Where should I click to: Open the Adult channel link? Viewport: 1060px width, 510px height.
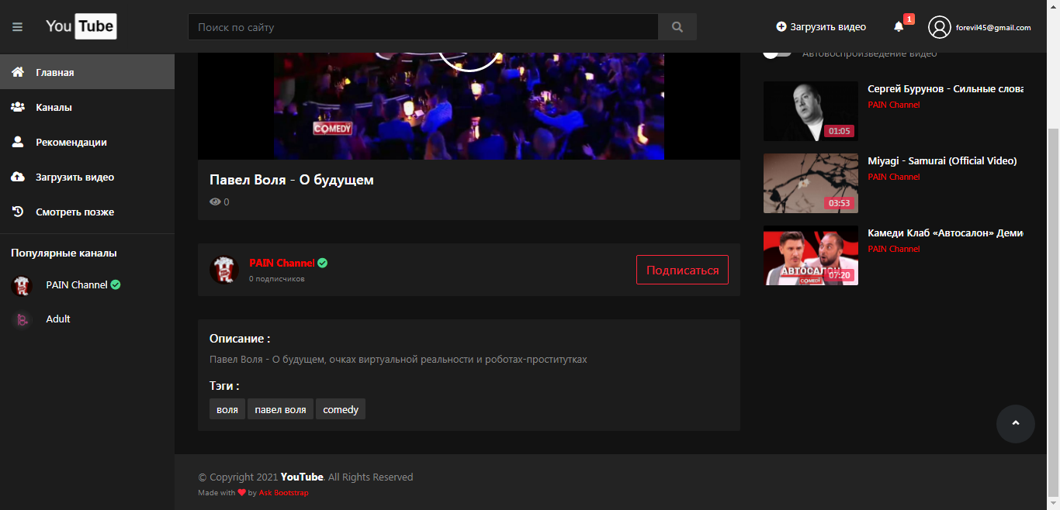(58, 319)
